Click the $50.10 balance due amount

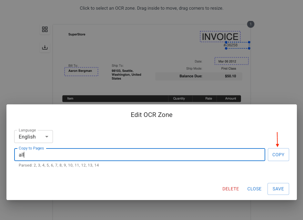coord(230,76)
